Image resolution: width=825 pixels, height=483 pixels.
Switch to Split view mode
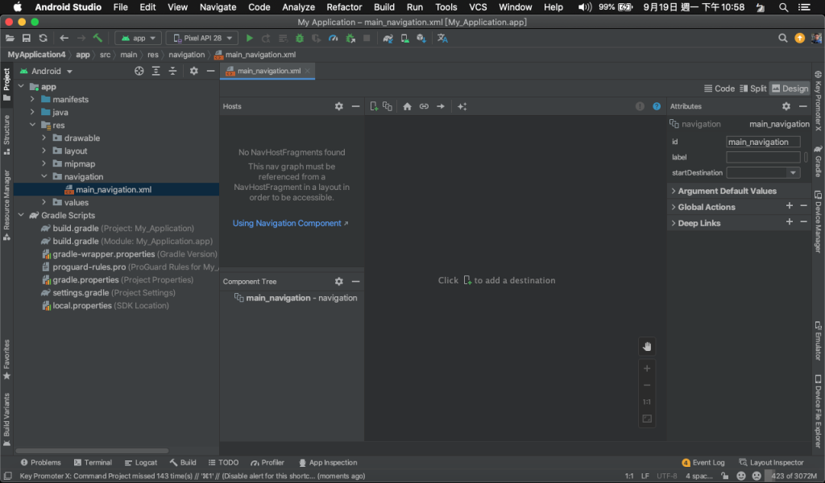pos(752,89)
